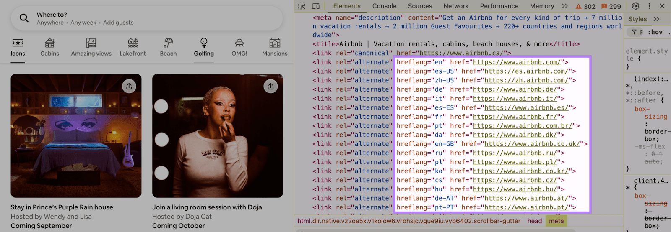This screenshot has width=671, height=232.
Task: Open the https://www.airbnb.hu/ link
Action: point(515,189)
